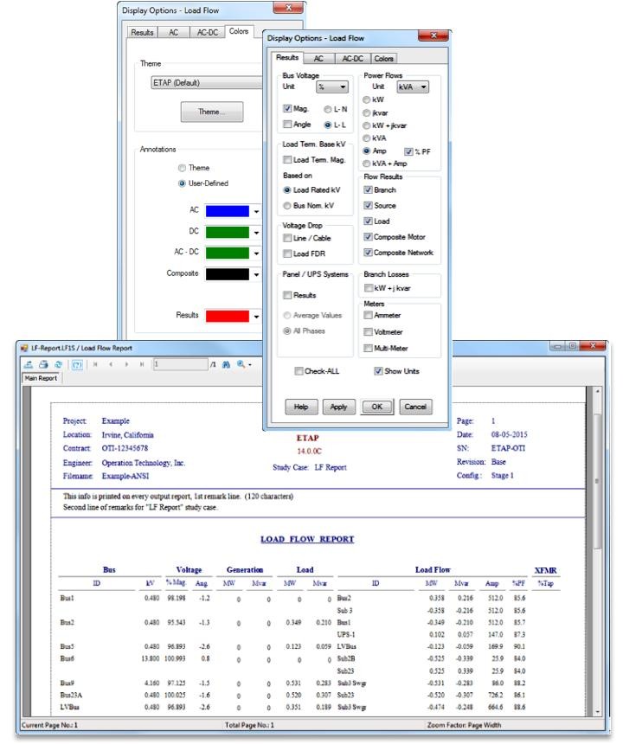The height and width of the screenshot is (744, 623).
Task: Check the Load FDR checkbox
Action: pyautogui.click(x=287, y=253)
